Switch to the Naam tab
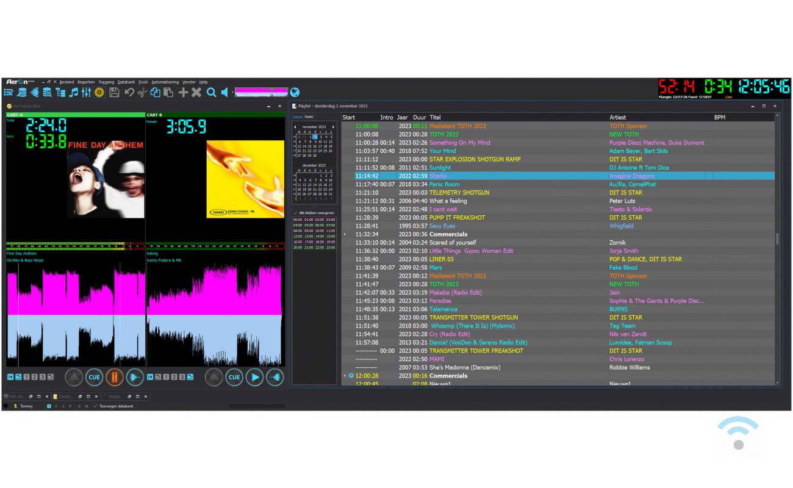793x488 pixels. coord(309,117)
